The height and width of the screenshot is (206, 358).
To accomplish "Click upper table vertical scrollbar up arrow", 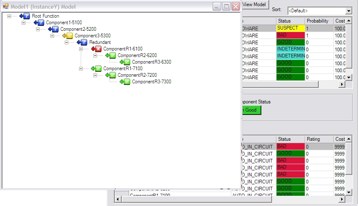I will 349,21.
